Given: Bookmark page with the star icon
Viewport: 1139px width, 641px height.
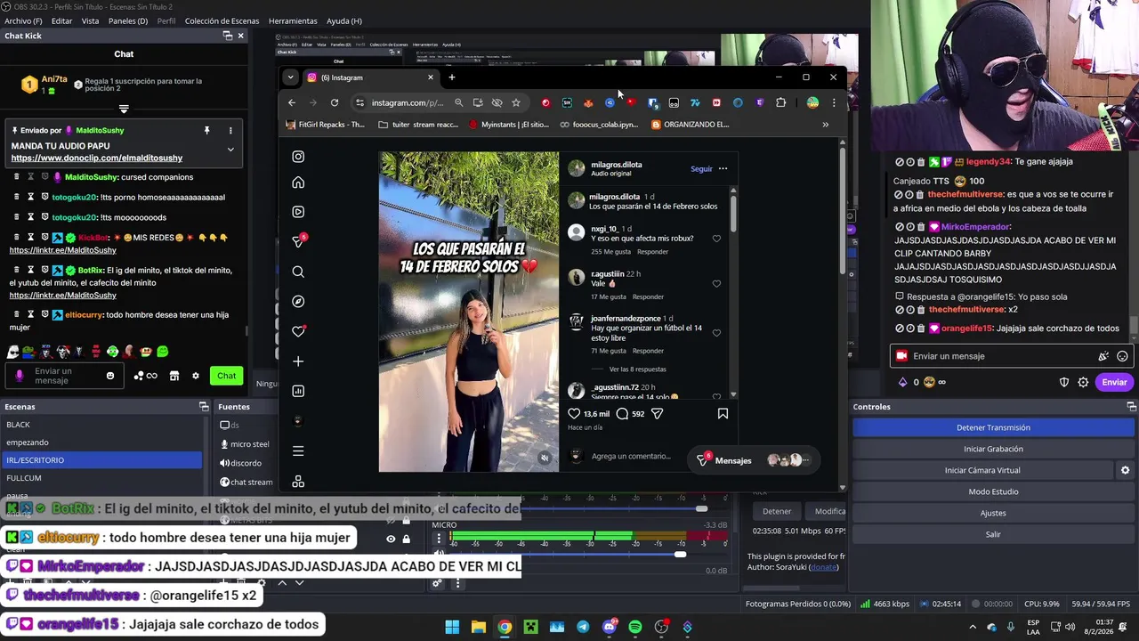Looking at the screenshot, I should click(516, 102).
